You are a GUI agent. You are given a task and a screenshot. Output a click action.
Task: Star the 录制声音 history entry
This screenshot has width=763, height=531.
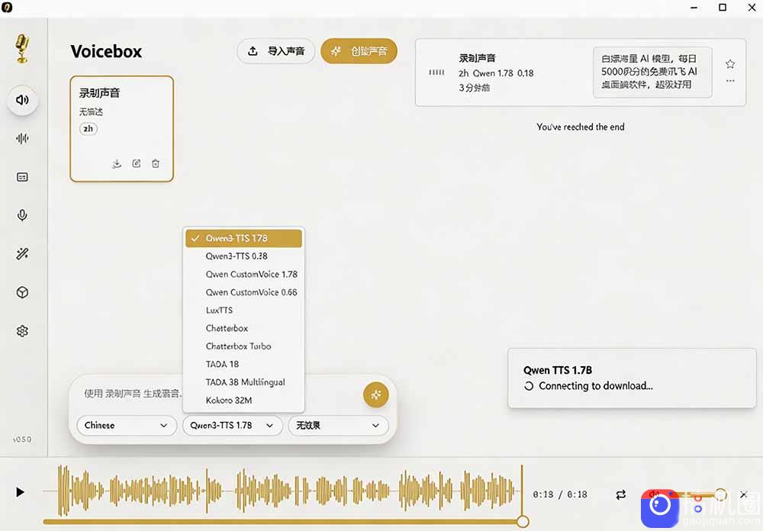pos(730,64)
